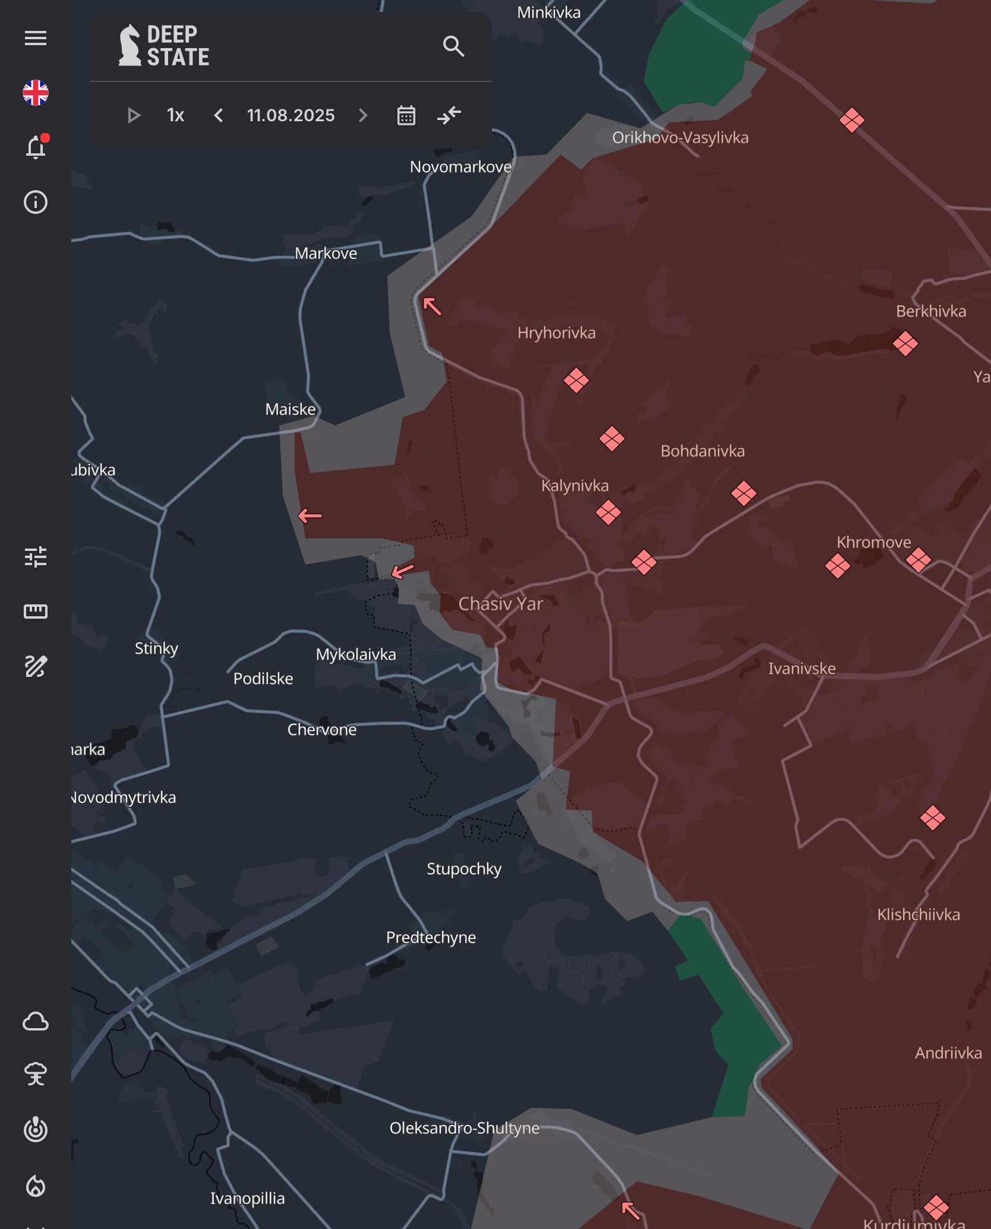The height and width of the screenshot is (1229, 991).
Task: Click the Orikhovo-Vasylivka label
Action: pos(680,138)
